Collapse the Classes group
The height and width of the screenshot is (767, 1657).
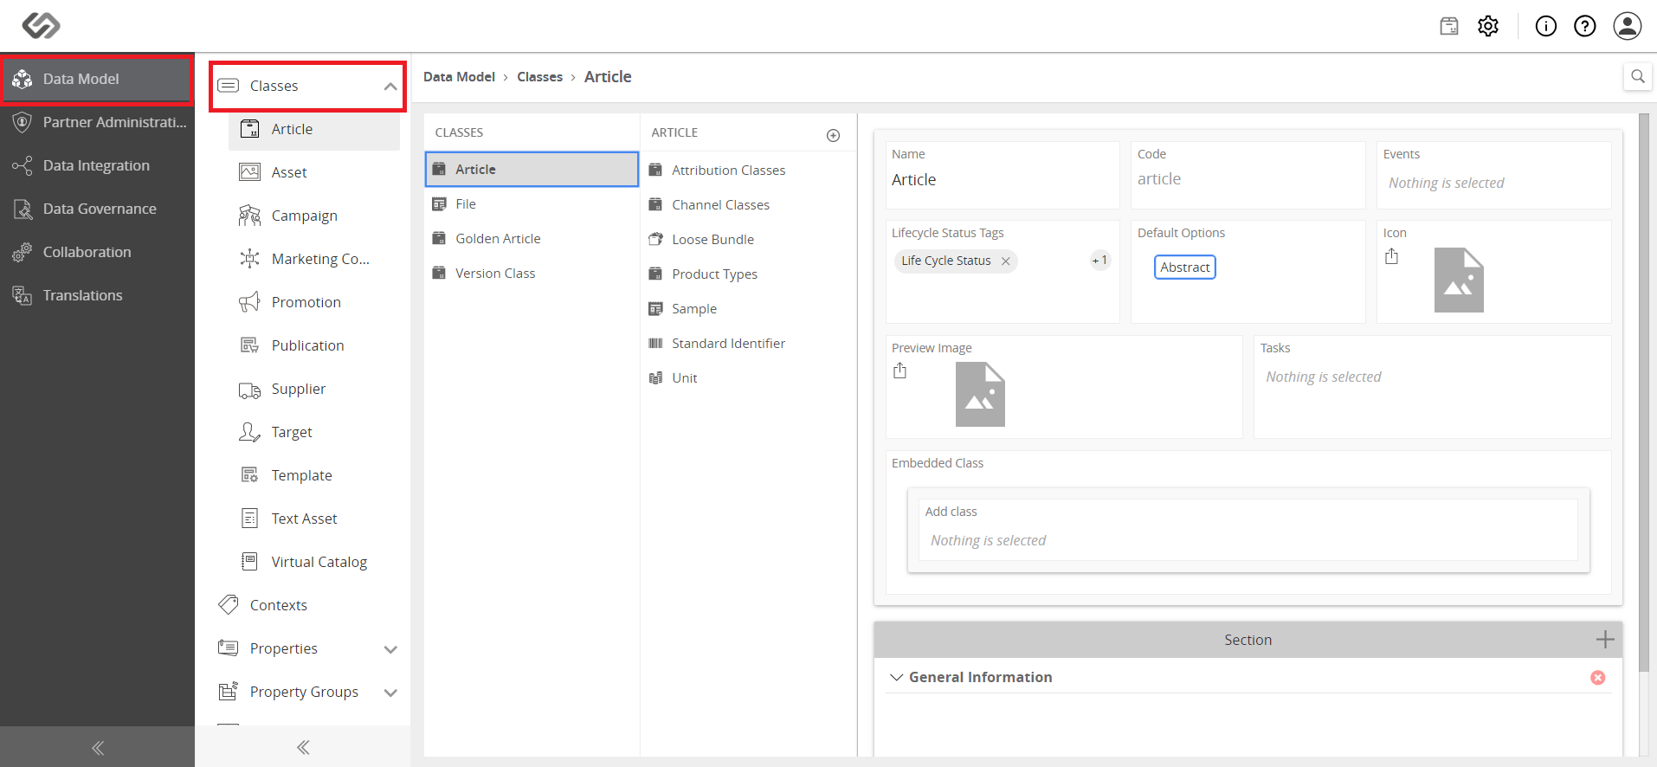pos(390,87)
